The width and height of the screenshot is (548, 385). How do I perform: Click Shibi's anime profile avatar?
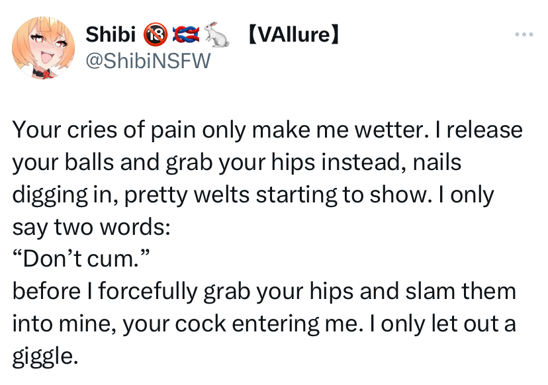[44, 47]
